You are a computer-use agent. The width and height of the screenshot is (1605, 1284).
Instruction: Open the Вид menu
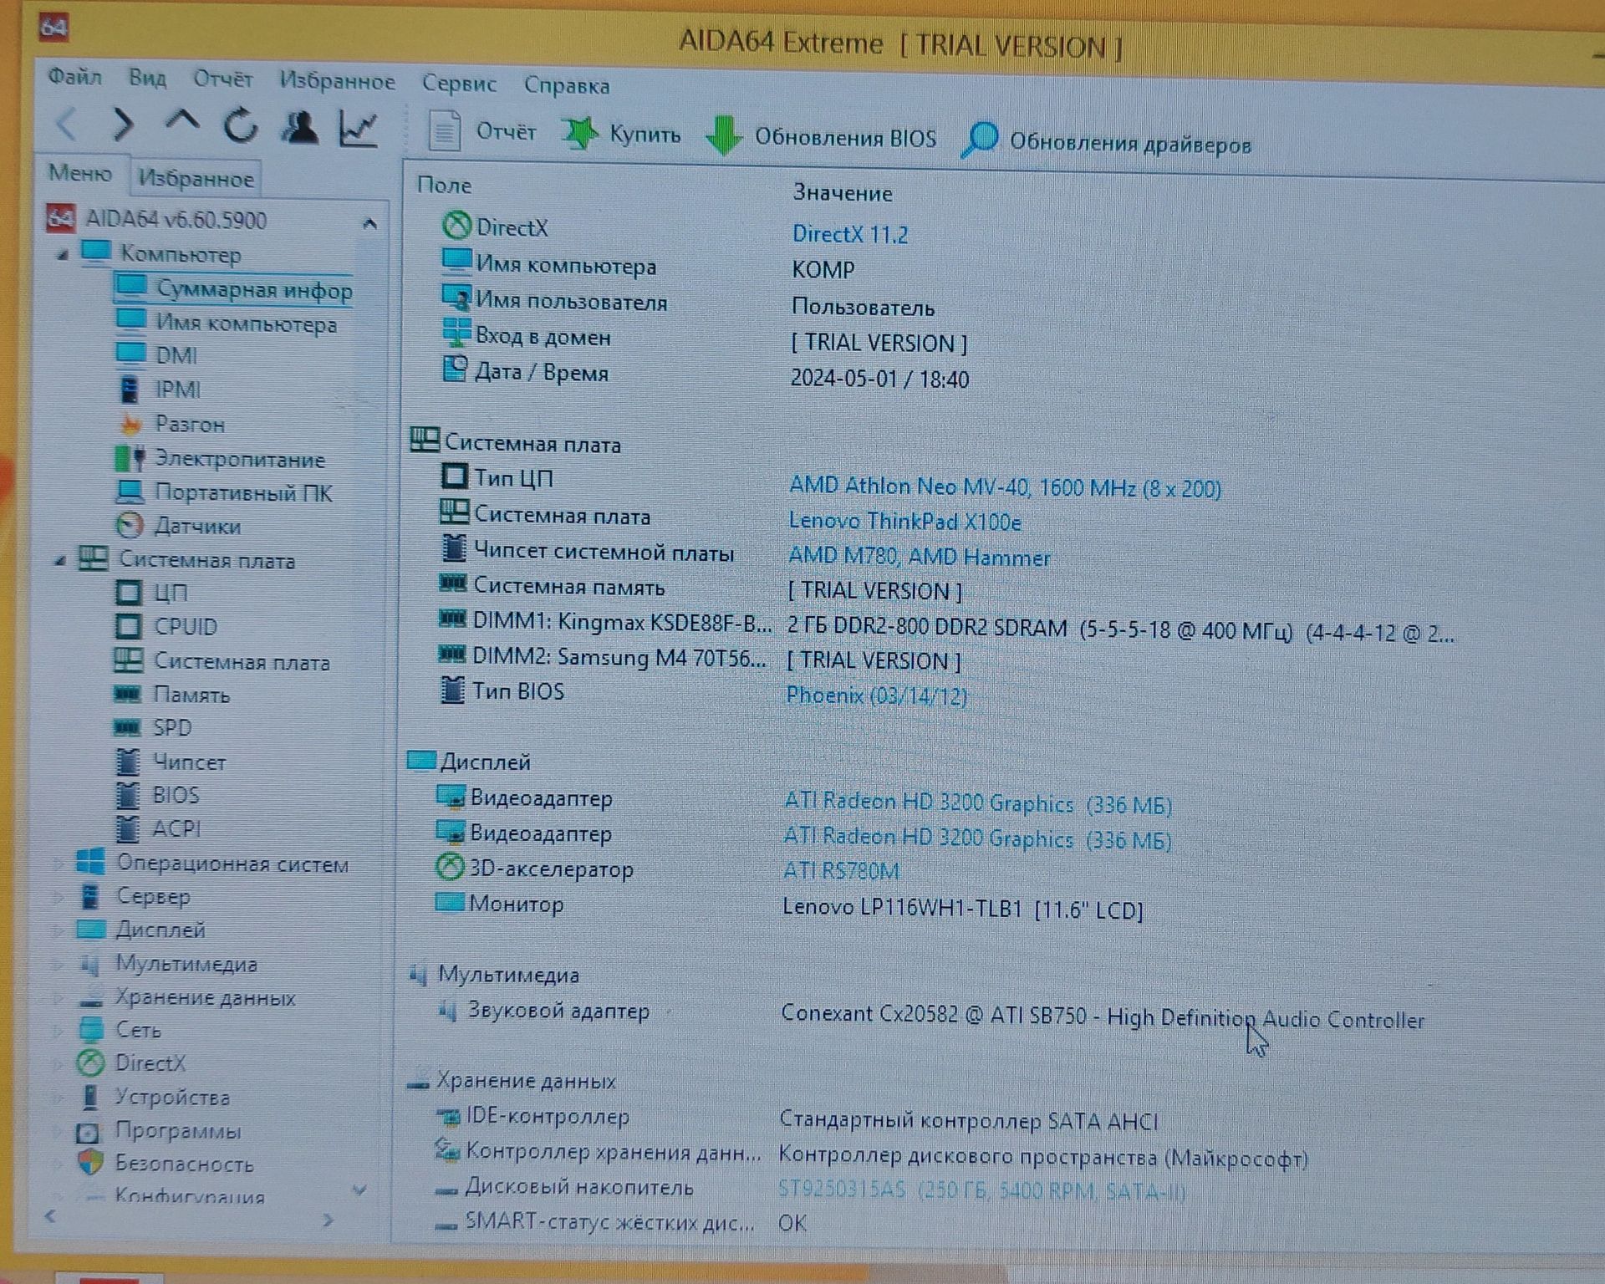coord(147,78)
